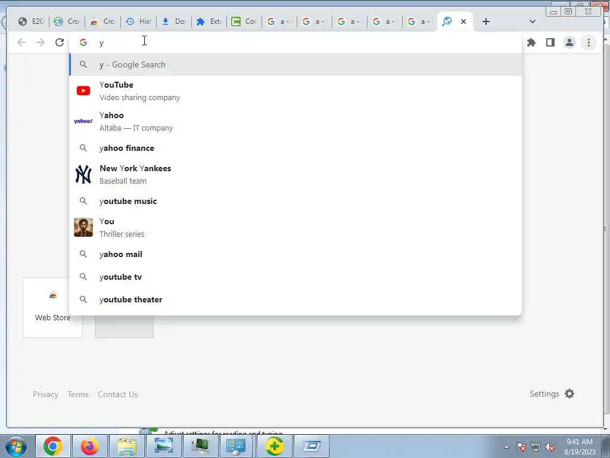Open the Web Store shortcut tile
610x458 pixels.
(x=52, y=307)
